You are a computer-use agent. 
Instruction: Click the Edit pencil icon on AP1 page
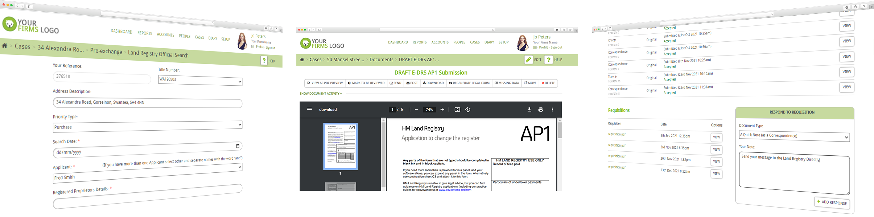(528, 60)
